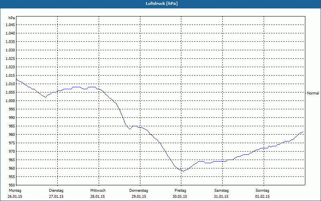Click the 975 axis value
Image resolution: width=321 pixels, height=201 pixels.
click(12, 143)
